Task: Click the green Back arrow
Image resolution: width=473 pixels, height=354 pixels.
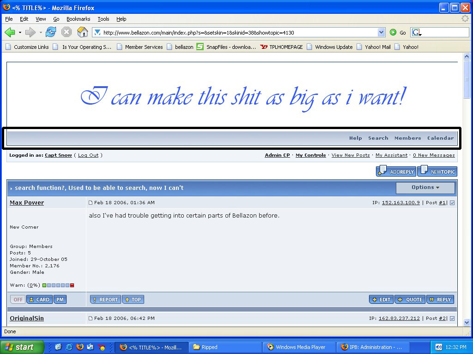Action: [x=10, y=32]
